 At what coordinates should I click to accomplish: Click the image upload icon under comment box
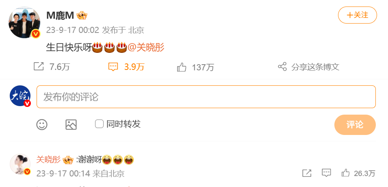[71, 124]
